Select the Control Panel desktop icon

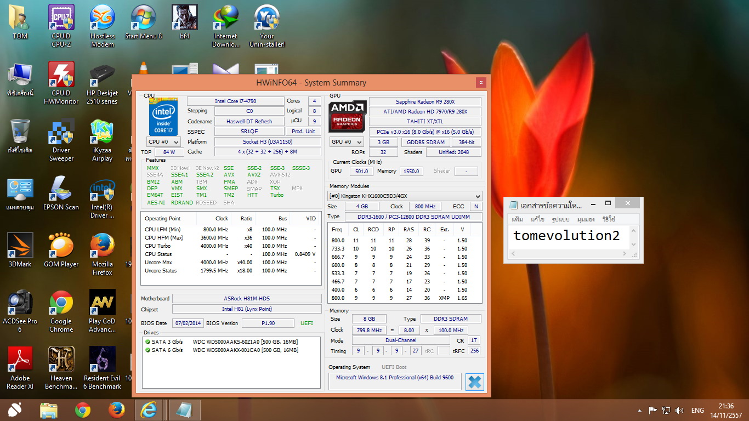coord(20,194)
